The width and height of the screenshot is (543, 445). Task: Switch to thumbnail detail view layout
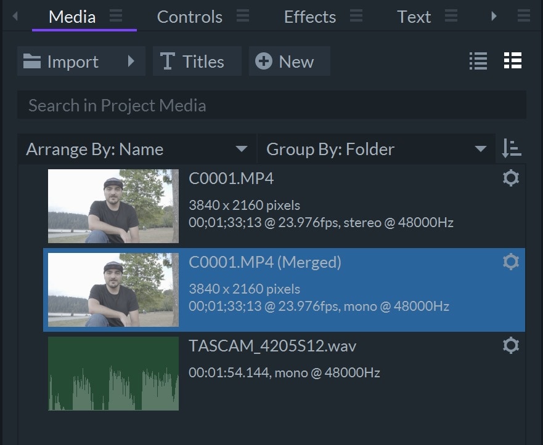513,61
